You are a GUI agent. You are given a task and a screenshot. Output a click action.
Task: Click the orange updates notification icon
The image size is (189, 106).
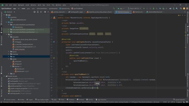click(184, 9)
